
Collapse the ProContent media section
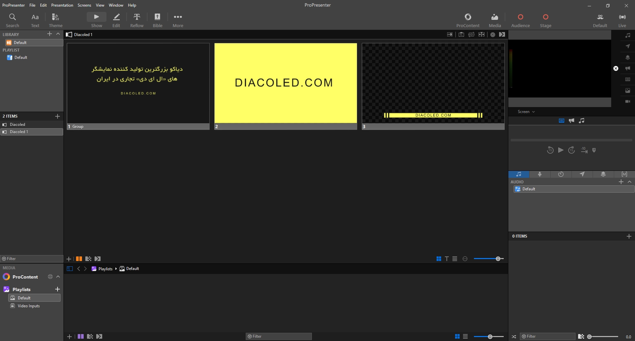point(58,277)
